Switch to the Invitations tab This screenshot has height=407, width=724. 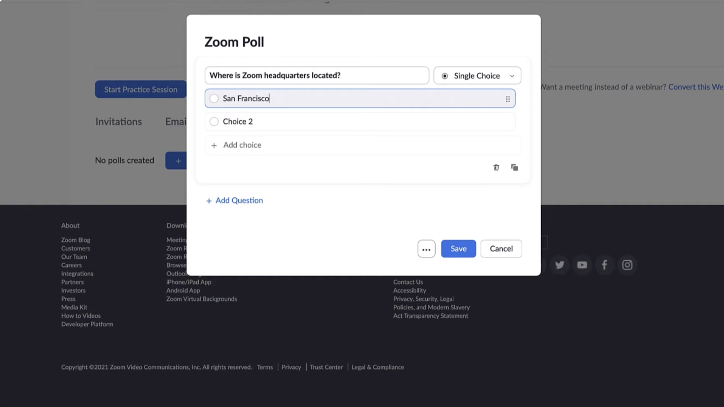[118, 121]
